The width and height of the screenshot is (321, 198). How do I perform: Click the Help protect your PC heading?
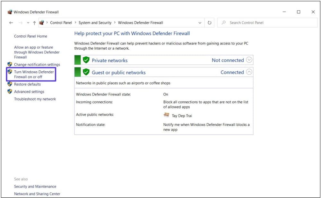pyautogui.click(x=132, y=34)
